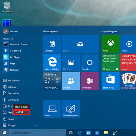Launch Edge from the taskbar
This screenshot has height=136, width=136.
(x=80, y=133)
